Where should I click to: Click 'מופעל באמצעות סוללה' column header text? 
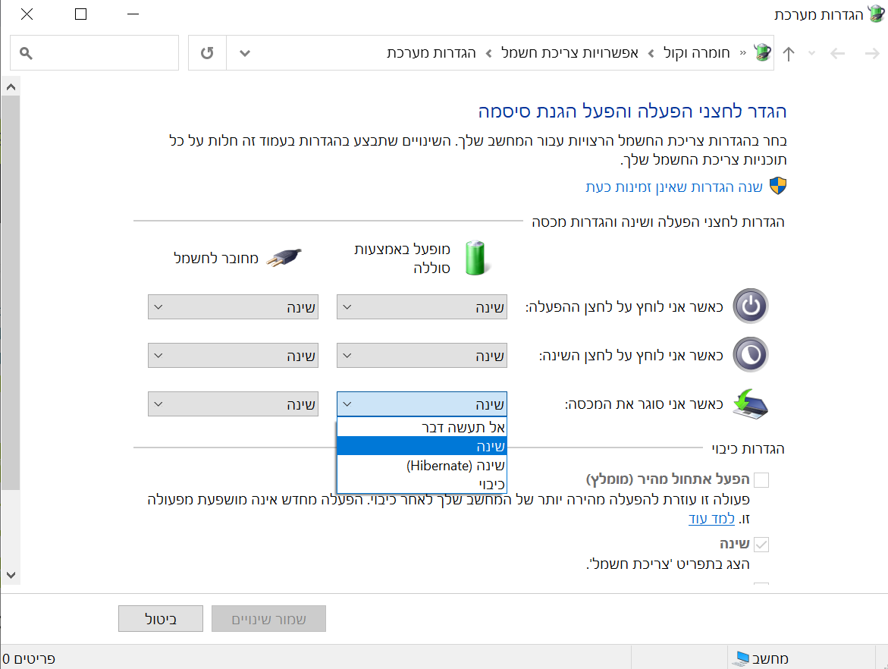(x=402, y=258)
